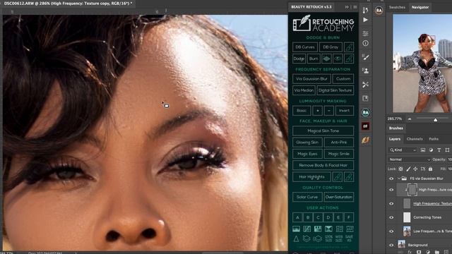Viewport: 452px width, 254px height.
Task: Click the zoom out button in the Navigator
Action: pos(410,119)
